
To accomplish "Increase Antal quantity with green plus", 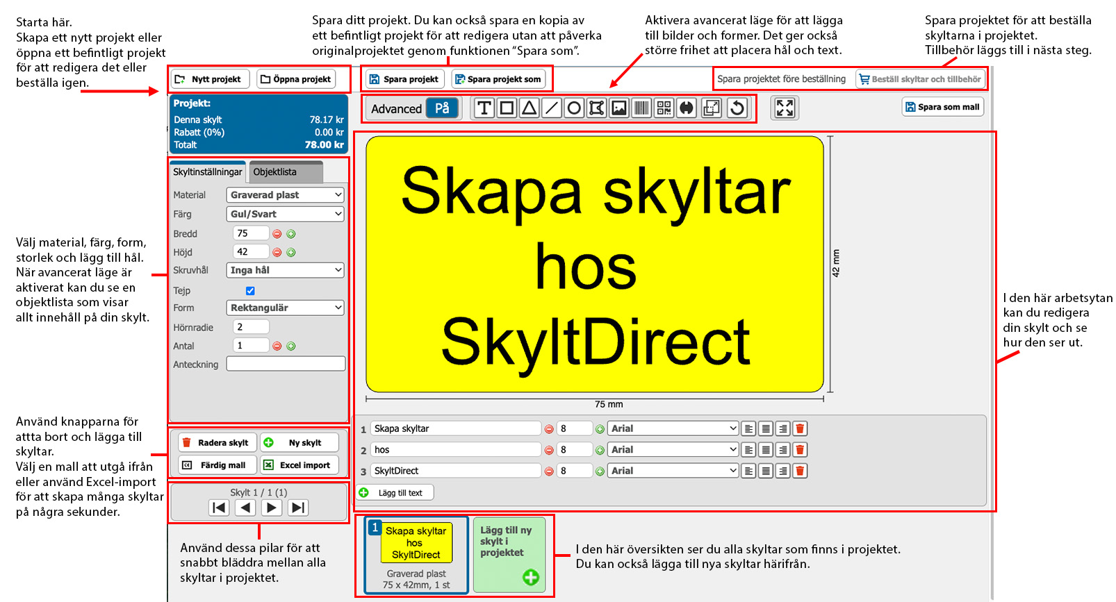I will pyautogui.click(x=291, y=346).
